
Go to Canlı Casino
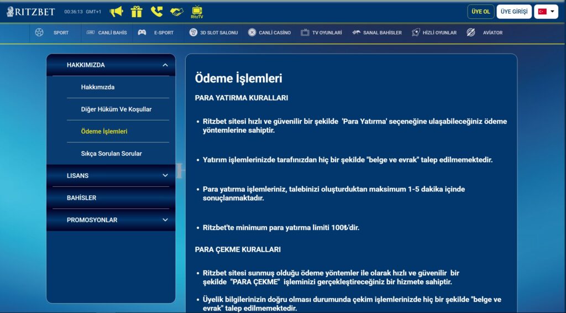(275, 33)
